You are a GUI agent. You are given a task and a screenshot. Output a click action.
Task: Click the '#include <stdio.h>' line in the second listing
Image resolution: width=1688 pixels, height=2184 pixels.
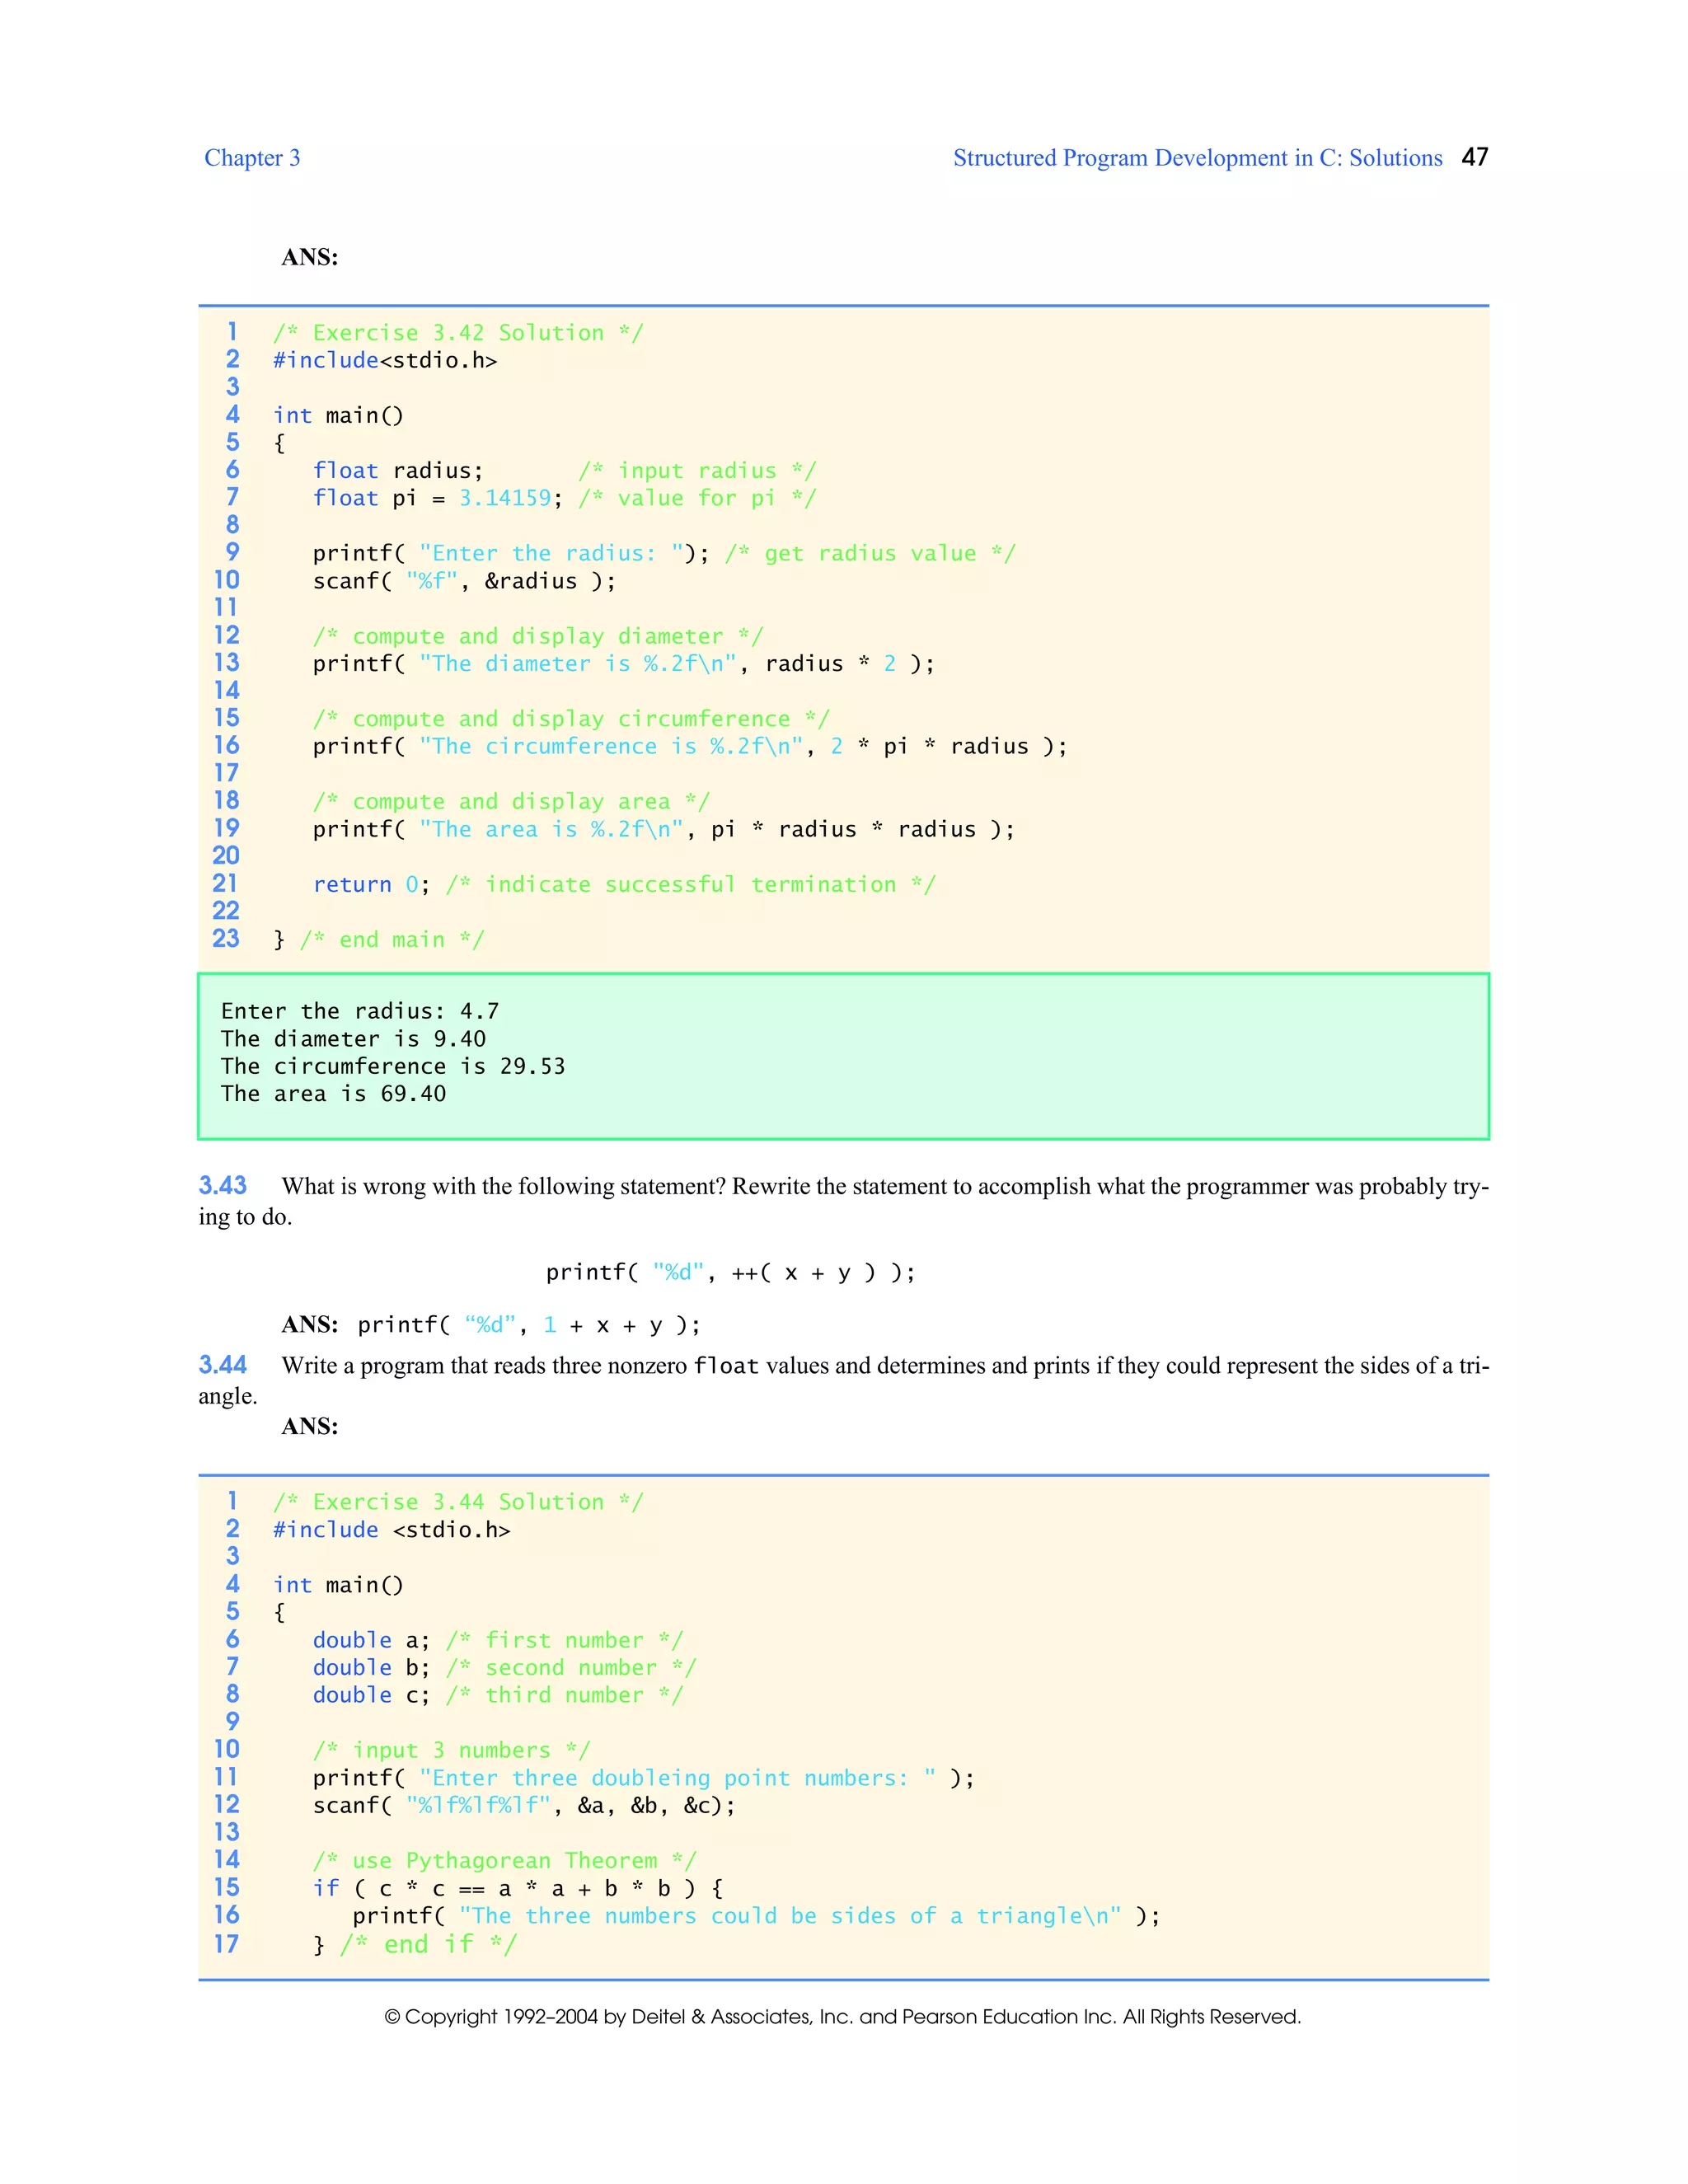[391, 1530]
